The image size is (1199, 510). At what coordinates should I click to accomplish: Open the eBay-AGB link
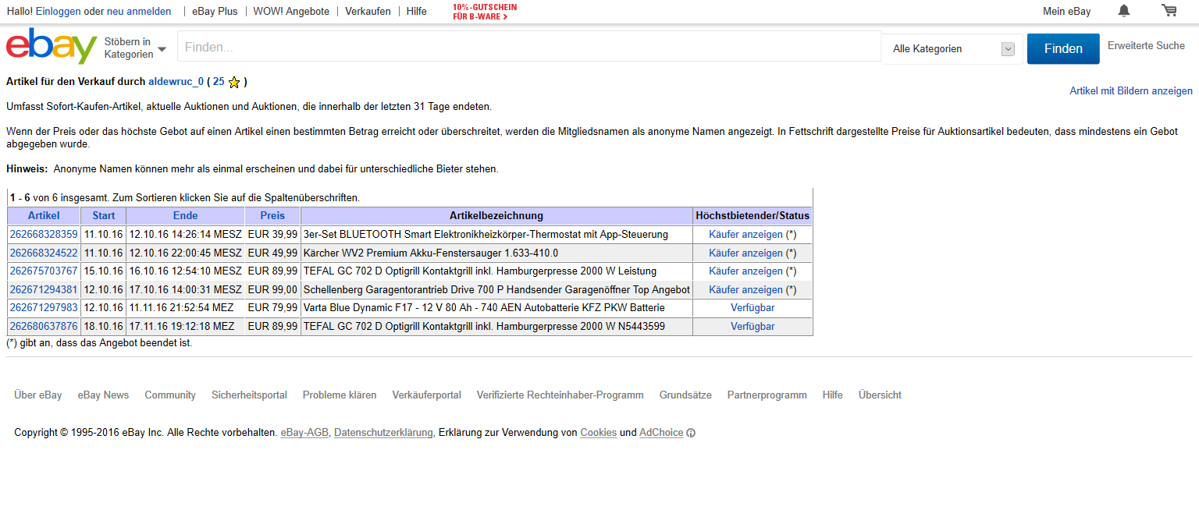tap(304, 433)
